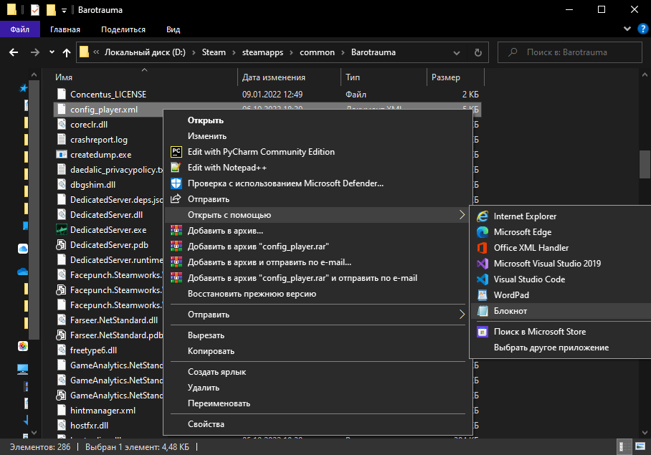The image size is (651, 455).
Task: Click the Поиск в: Barotrauma search box
Action: point(570,52)
